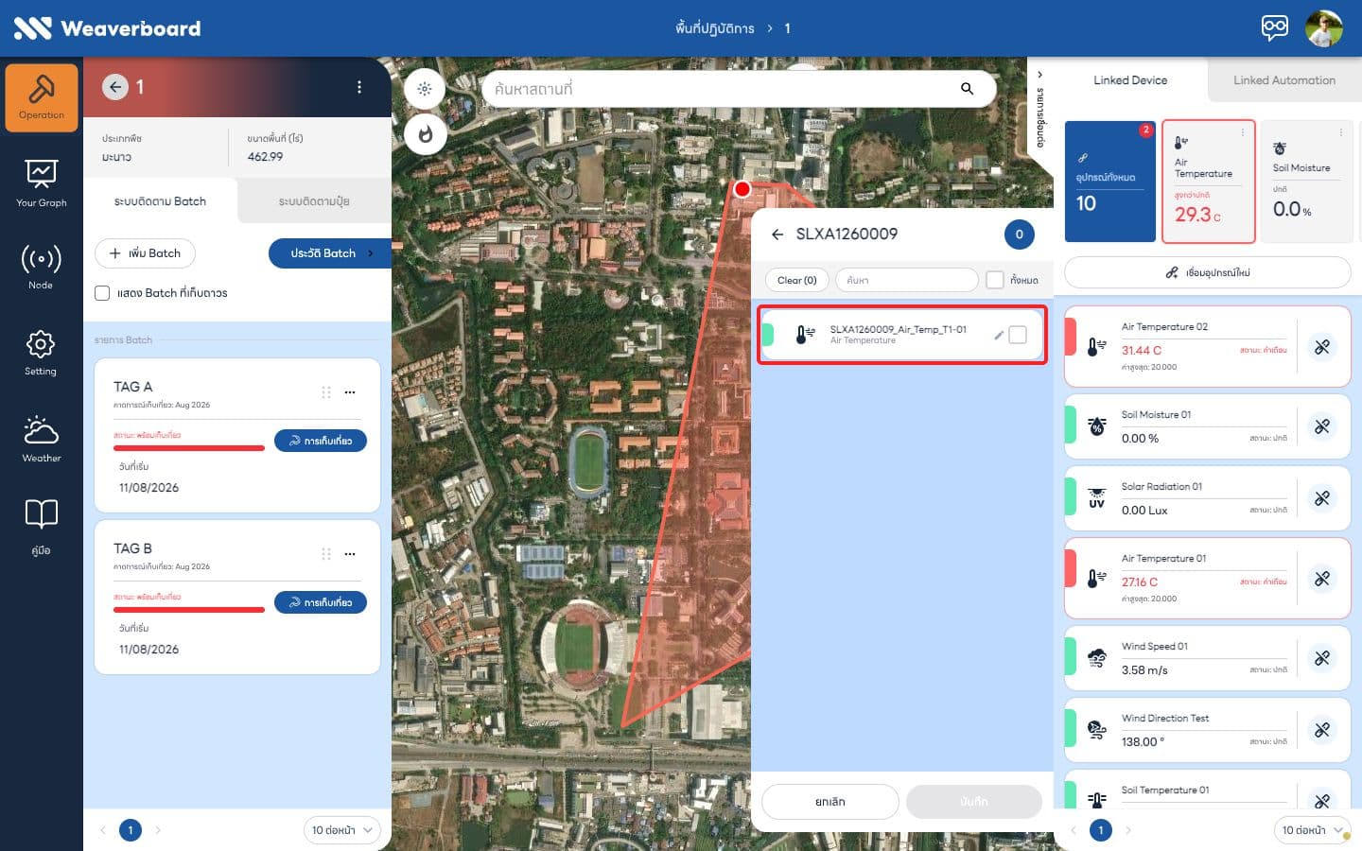Open the Setting sidebar item
Image resolution: width=1362 pixels, height=851 pixels.
[x=41, y=353]
